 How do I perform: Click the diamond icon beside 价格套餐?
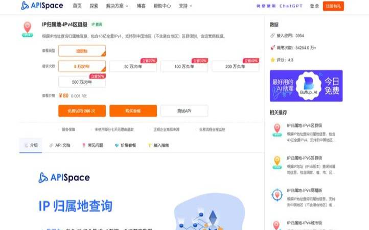[x=117, y=145]
